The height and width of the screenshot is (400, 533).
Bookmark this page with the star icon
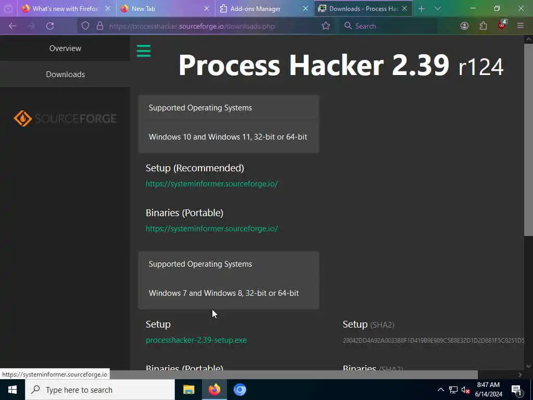(x=326, y=26)
